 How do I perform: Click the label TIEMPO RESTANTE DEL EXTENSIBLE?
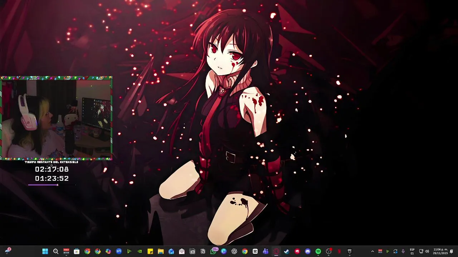point(52,162)
